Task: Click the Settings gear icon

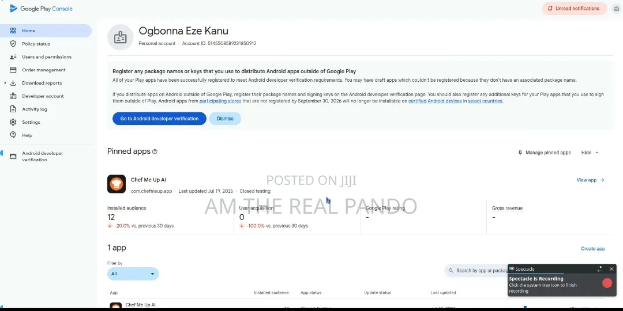Action: click(x=13, y=122)
